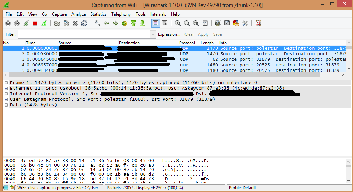Expand Internet Protocol Version 4 node

[x=6, y=94]
